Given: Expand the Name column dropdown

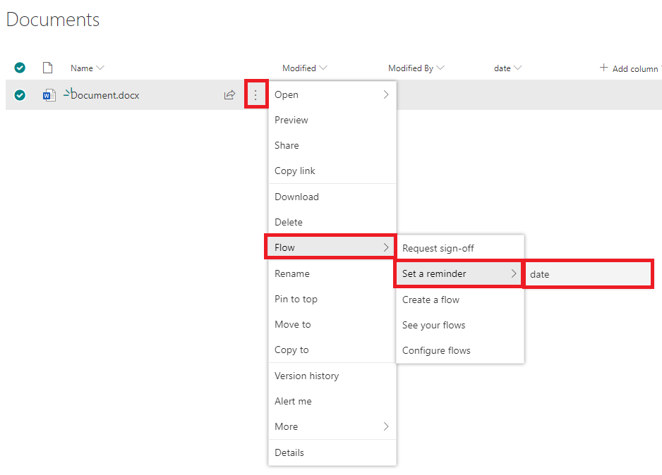Looking at the screenshot, I should tap(100, 68).
